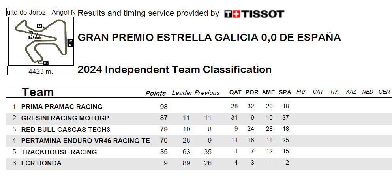Click the LCR HONDA row
Image resolution: width=392 pixels, height=184 pixels.
(x=199, y=163)
